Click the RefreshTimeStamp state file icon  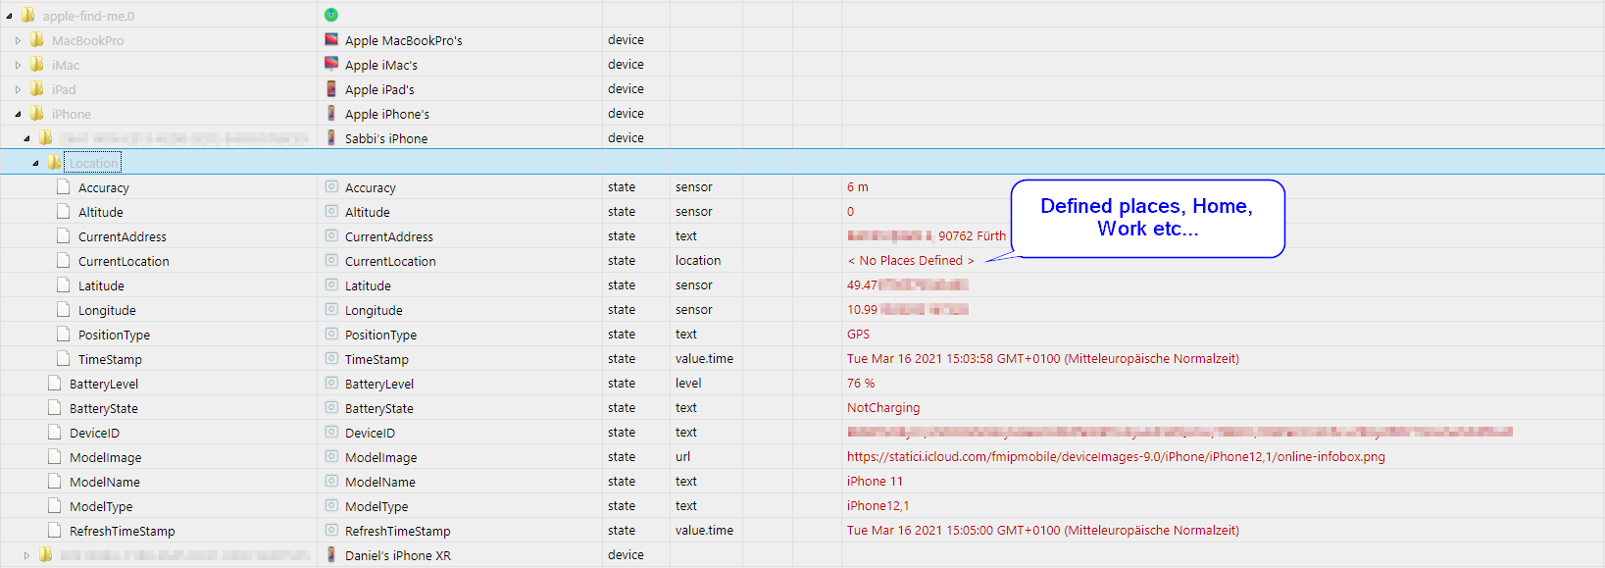(55, 530)
